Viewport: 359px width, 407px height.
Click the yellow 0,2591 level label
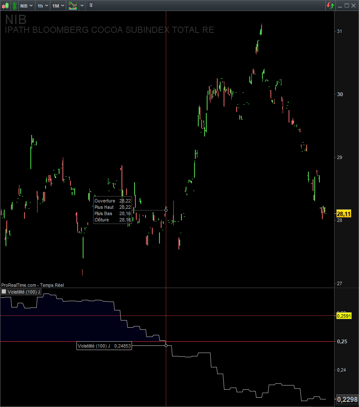click(x=344, y=316)
